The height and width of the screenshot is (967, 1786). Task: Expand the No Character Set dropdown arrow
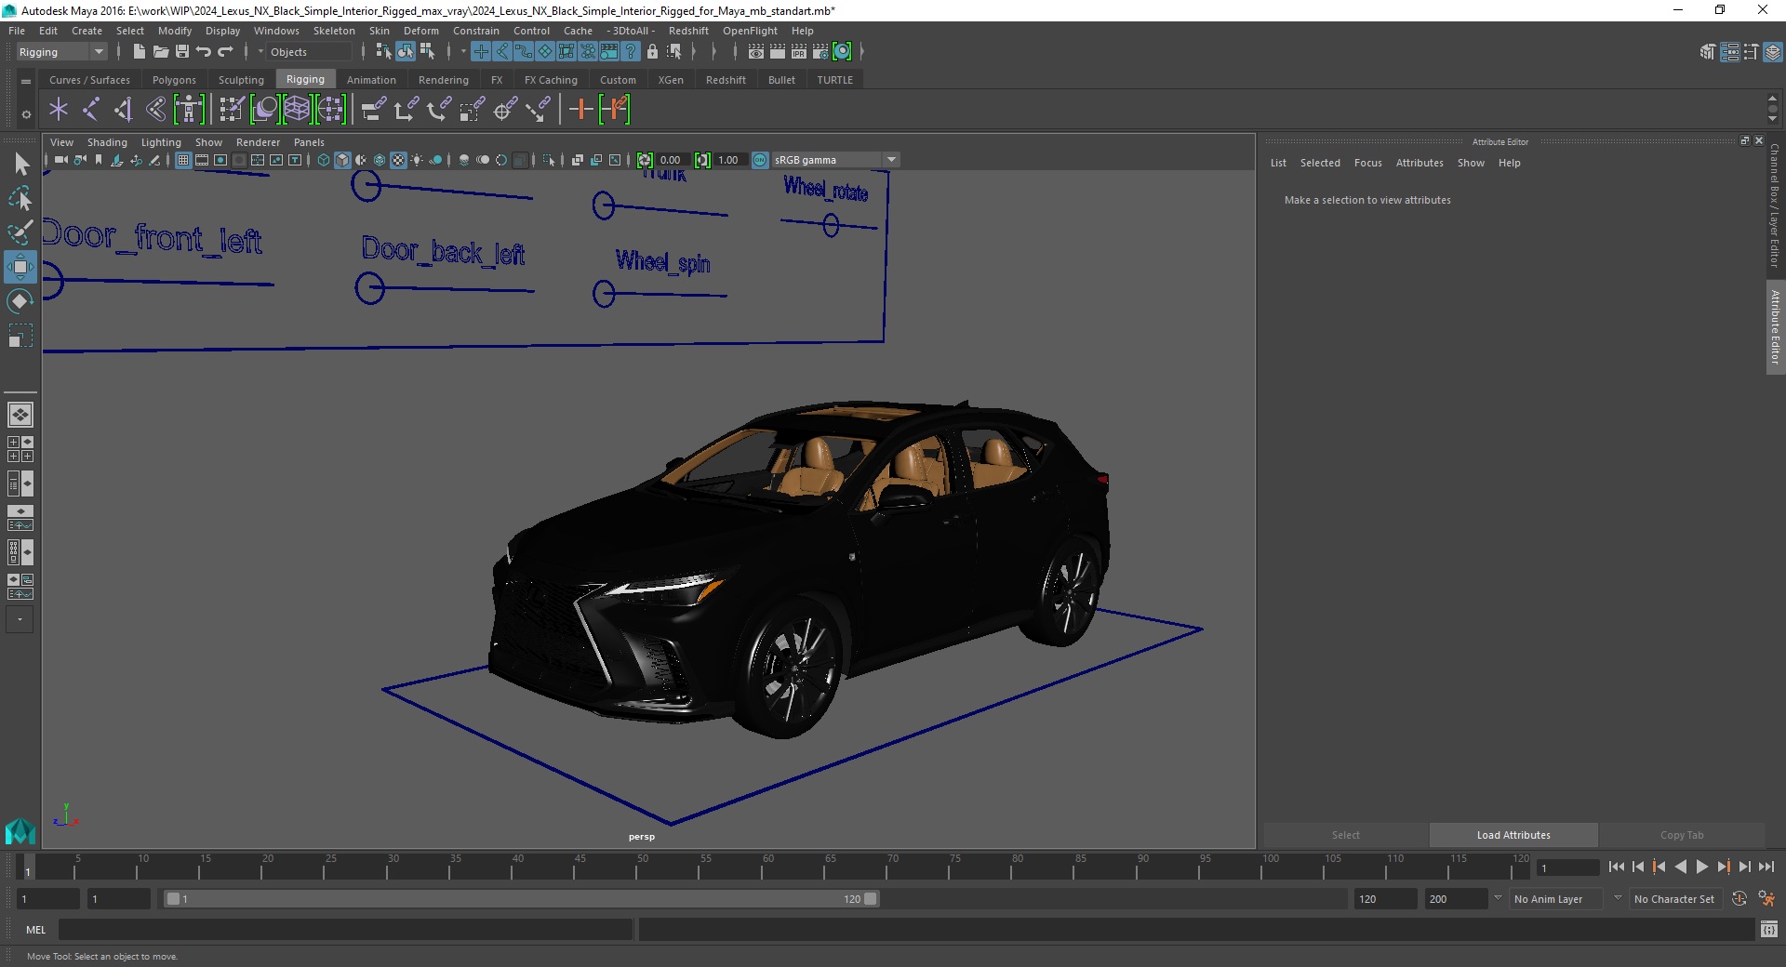pyautogui.click(x=1618, y=899)
